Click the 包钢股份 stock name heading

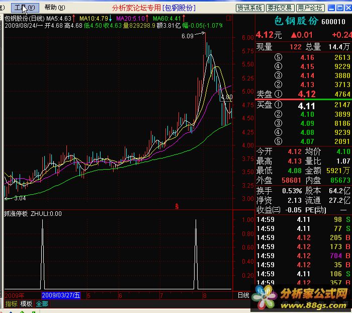coord(296,21)
